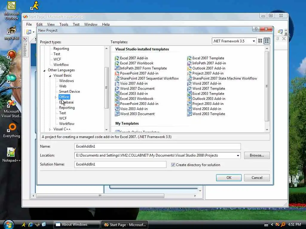Select Smart Device under Visual Basic
Screen dimensions: 306x229
69,92
